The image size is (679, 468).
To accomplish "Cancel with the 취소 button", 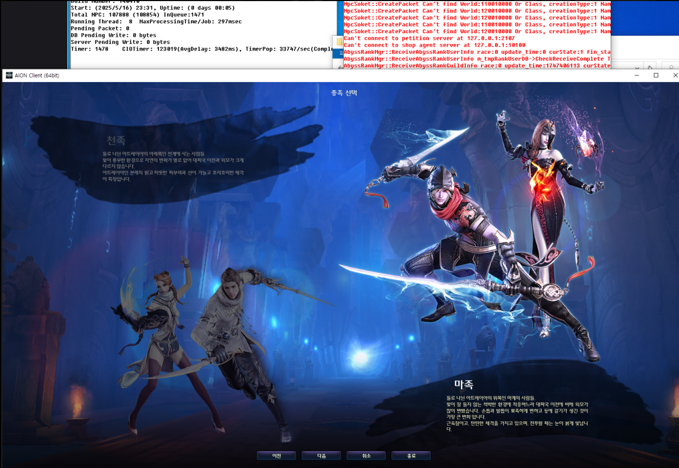I will coord(366,456).
